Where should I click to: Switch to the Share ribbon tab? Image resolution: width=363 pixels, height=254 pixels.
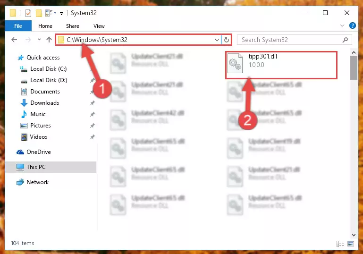click(73, 26)
